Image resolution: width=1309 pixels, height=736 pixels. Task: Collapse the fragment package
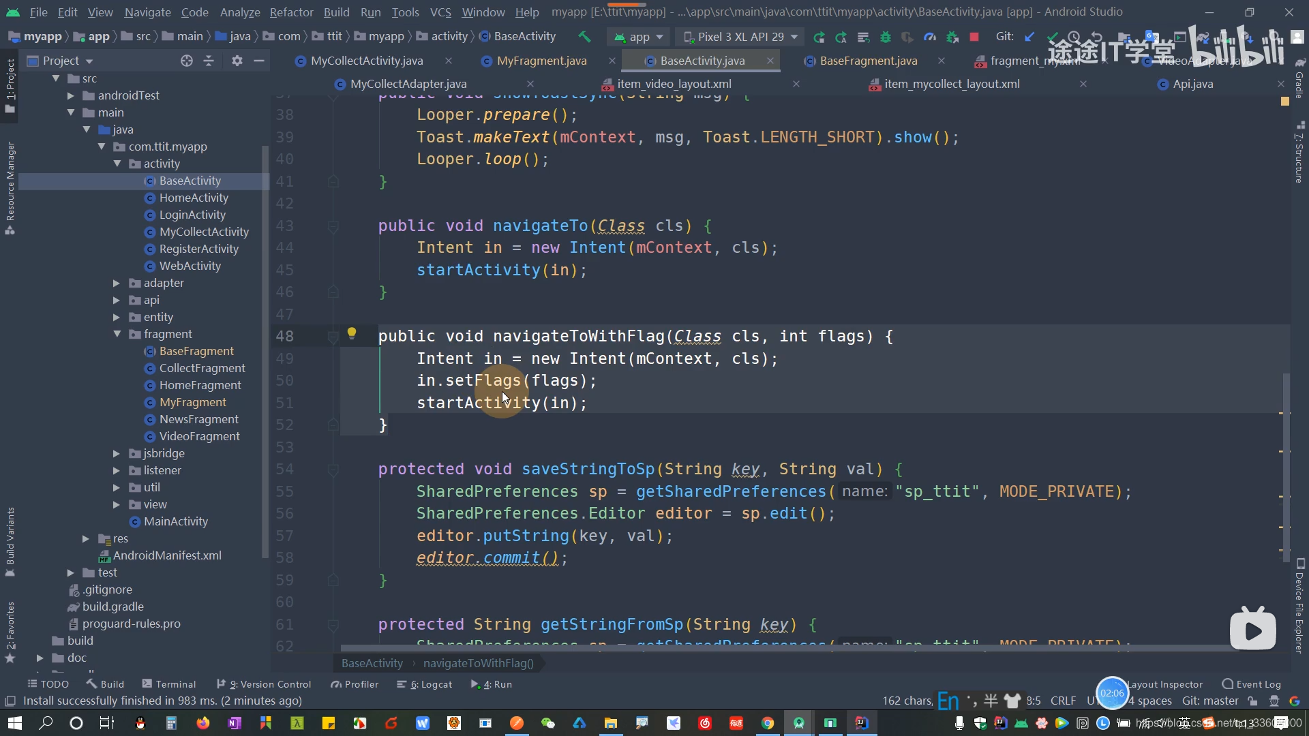click(117, 334)
